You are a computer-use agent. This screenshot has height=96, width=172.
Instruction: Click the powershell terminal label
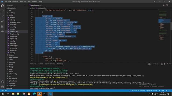[152, 64]
